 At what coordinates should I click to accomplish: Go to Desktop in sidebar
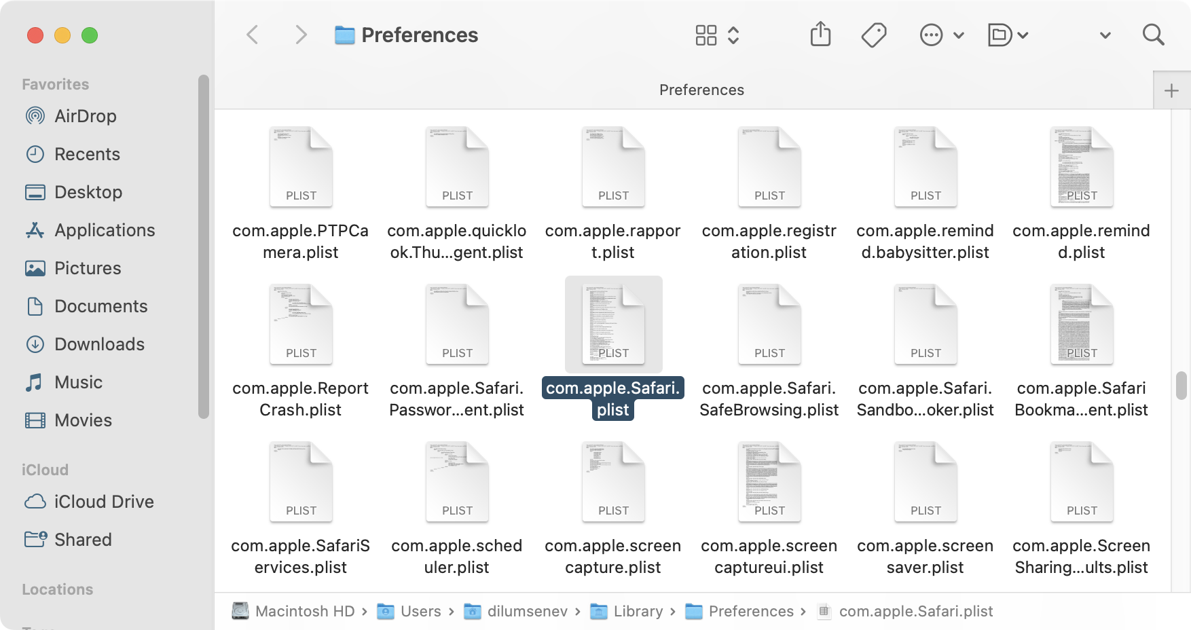tap(74, 192)
